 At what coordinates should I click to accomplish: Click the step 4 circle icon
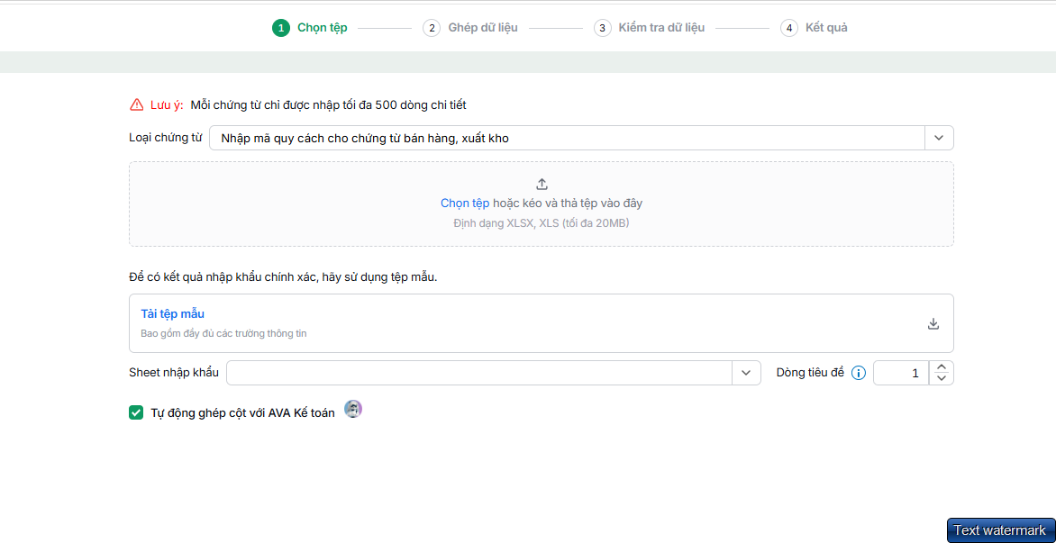tap(788, 28)
